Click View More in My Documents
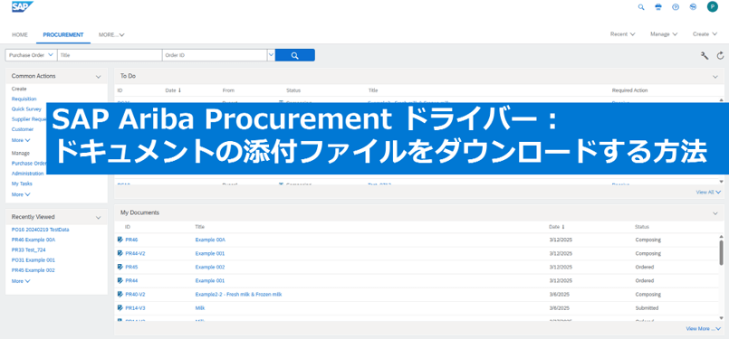The image size is (729, 339). point(704,328)
